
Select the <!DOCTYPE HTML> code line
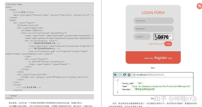[14, 4]
